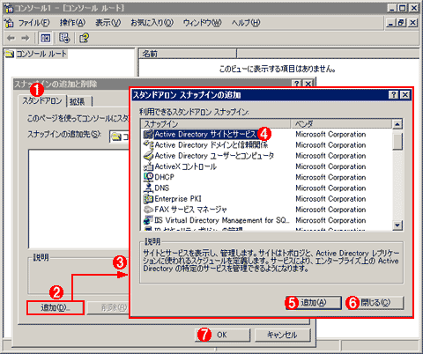Viewport: 423px width, 354px height.
Task: Select FAX サービス マネージャ snap-in
Action: [x=190, y=210]
